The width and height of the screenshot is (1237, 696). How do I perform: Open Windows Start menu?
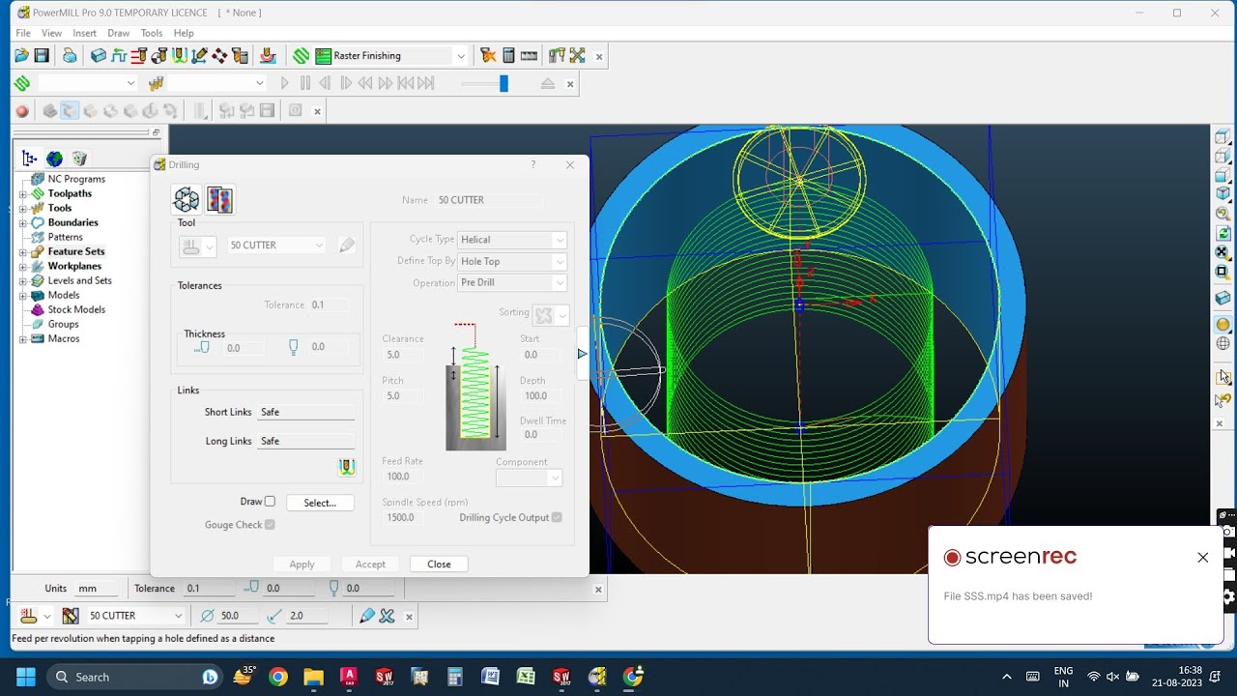[26, 677]
